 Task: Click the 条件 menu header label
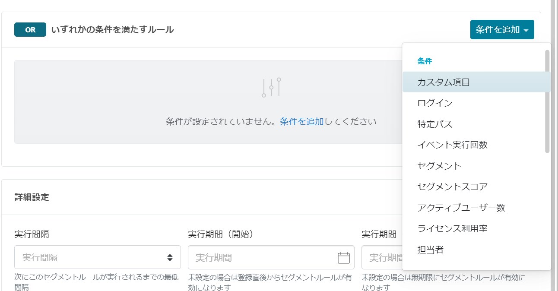(x=425, y=61)
